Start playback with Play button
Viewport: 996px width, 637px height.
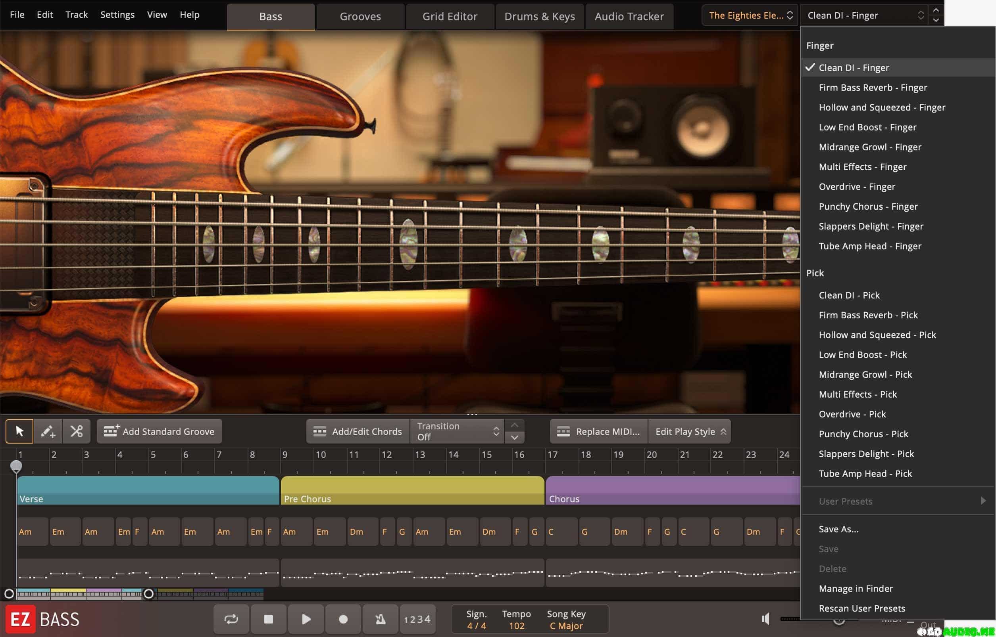(306, 619)
